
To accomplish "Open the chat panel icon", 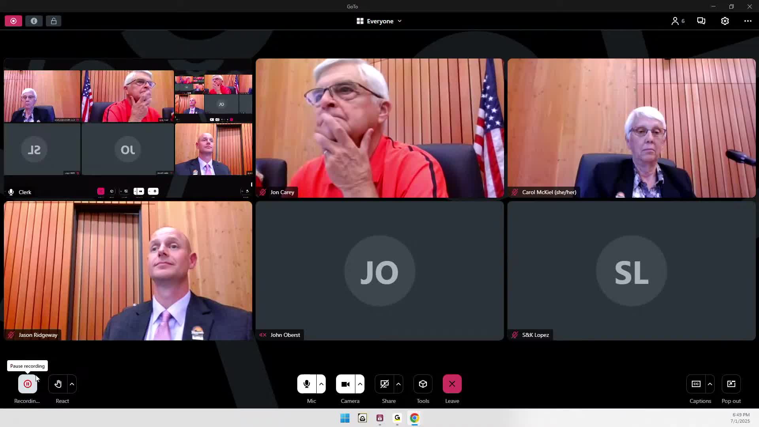I will [x=701, y=21].
